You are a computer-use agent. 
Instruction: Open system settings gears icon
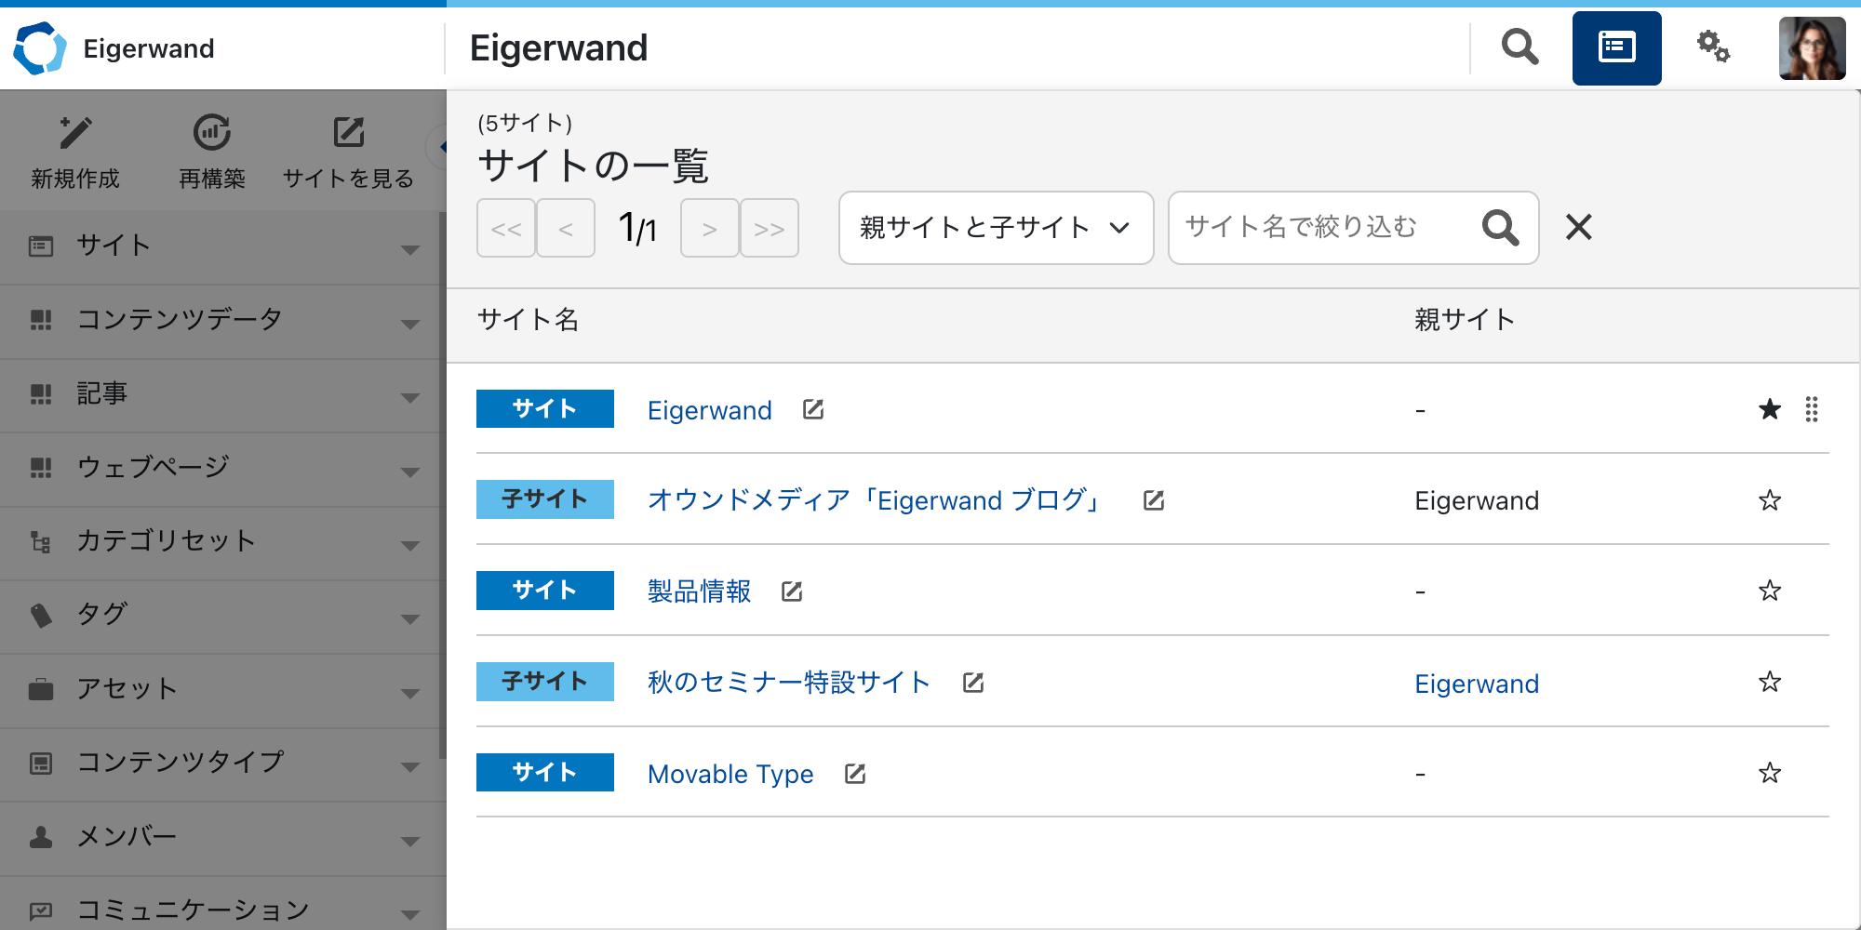point(1713,47)
